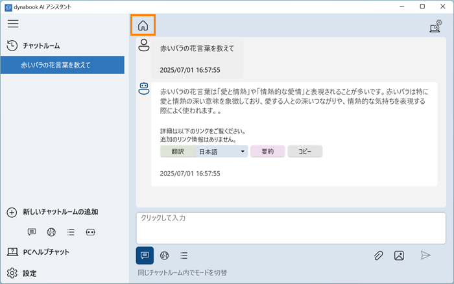
Task: Attach an image with the picture icon
Action: 399,255
